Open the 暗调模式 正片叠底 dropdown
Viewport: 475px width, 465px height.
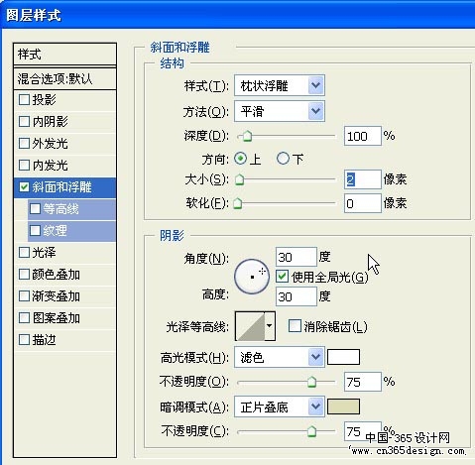point(280,407)
